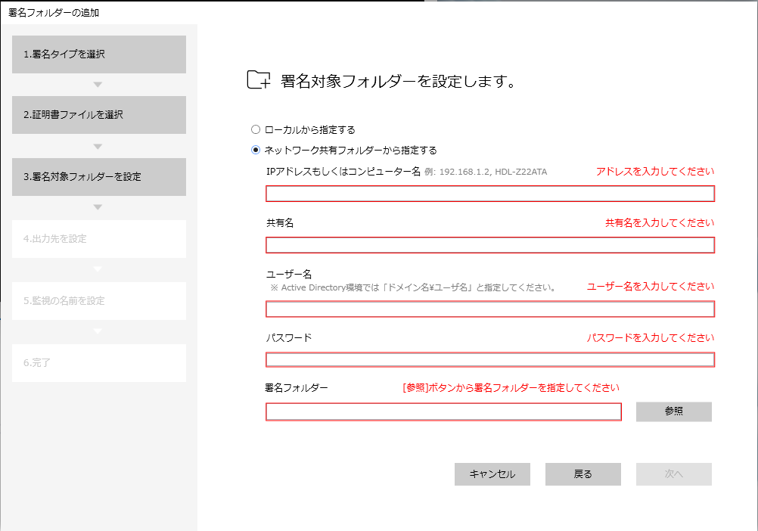Click into the 共有名 text box

489,245
